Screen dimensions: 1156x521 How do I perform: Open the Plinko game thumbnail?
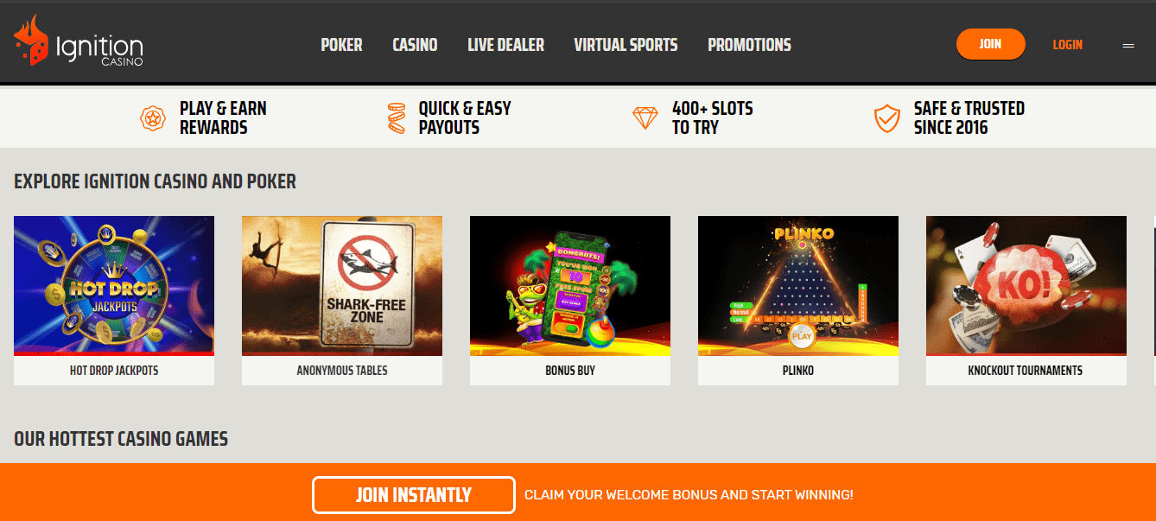coord(798,285)
